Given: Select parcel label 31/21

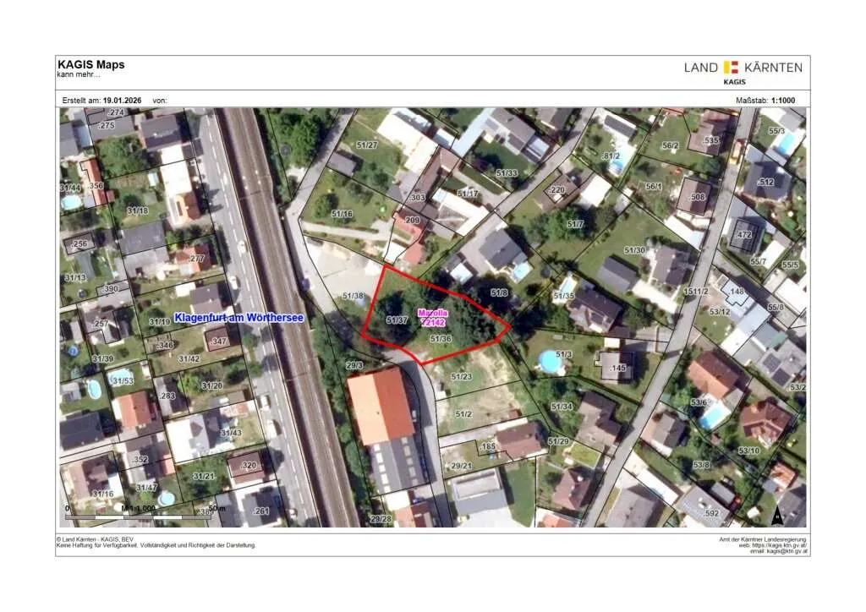Looking at the screenshot, I should coord(204,476).
